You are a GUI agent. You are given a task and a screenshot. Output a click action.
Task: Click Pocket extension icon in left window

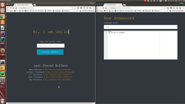(81, 8)
